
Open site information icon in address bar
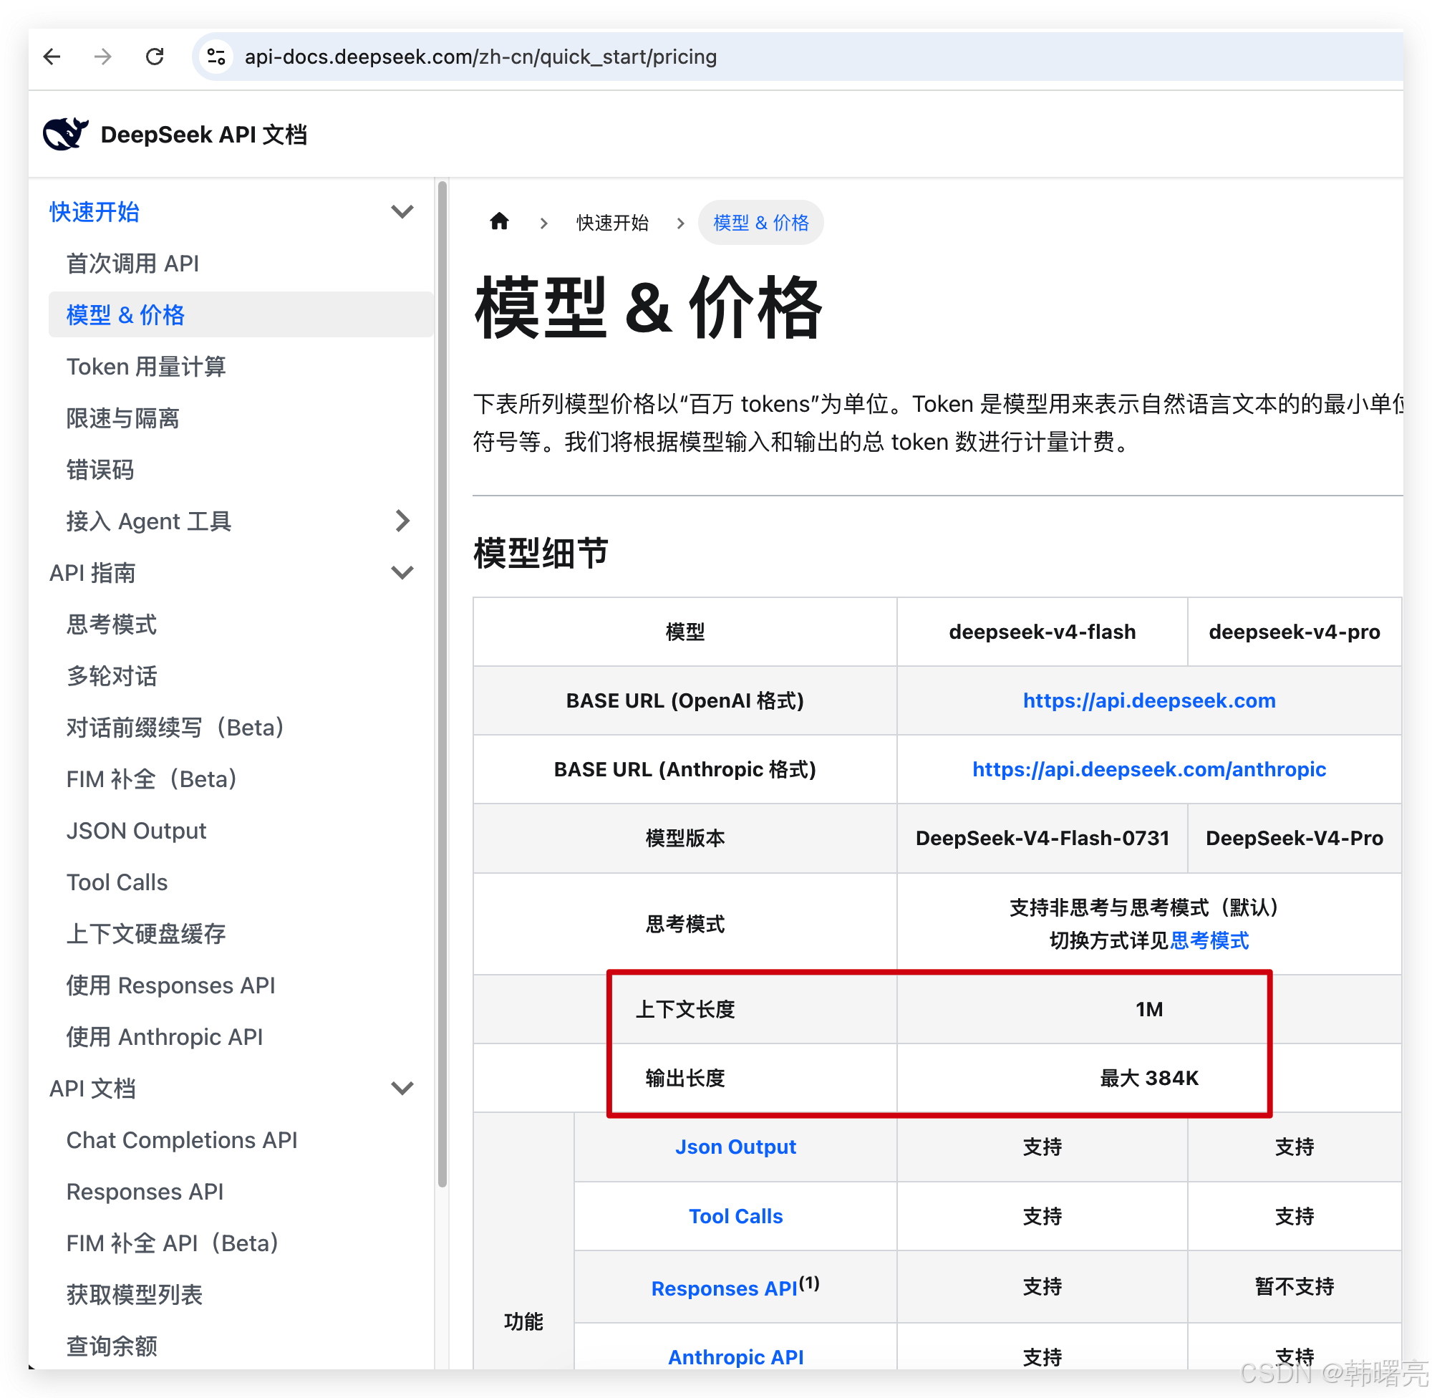pyautogui.click(x=216, y=57)
